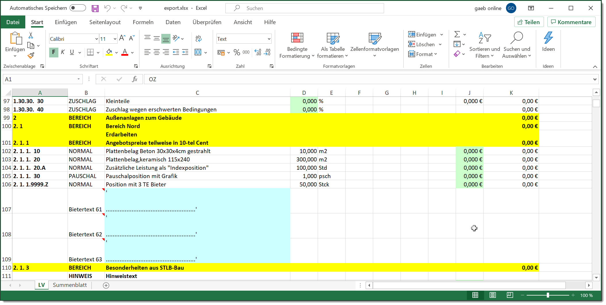Open the font name Calibri dropdown
The image size is (606, 305).
[97, 39]
